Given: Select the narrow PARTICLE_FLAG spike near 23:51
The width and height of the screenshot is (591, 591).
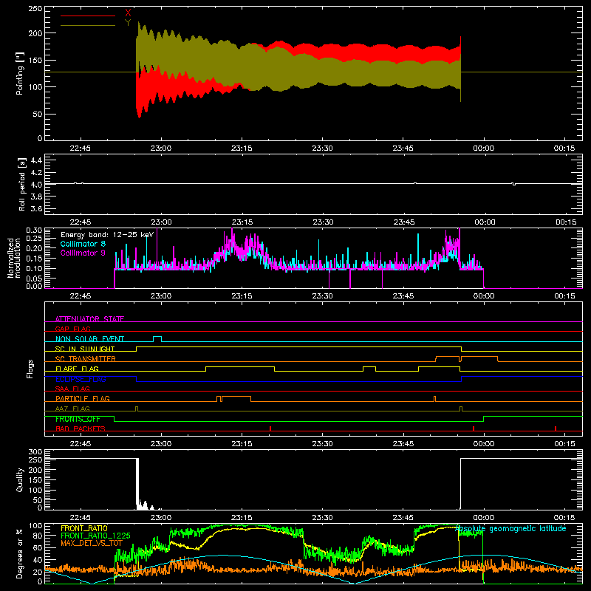Looking at the screenshot, I should coord(435,399).
